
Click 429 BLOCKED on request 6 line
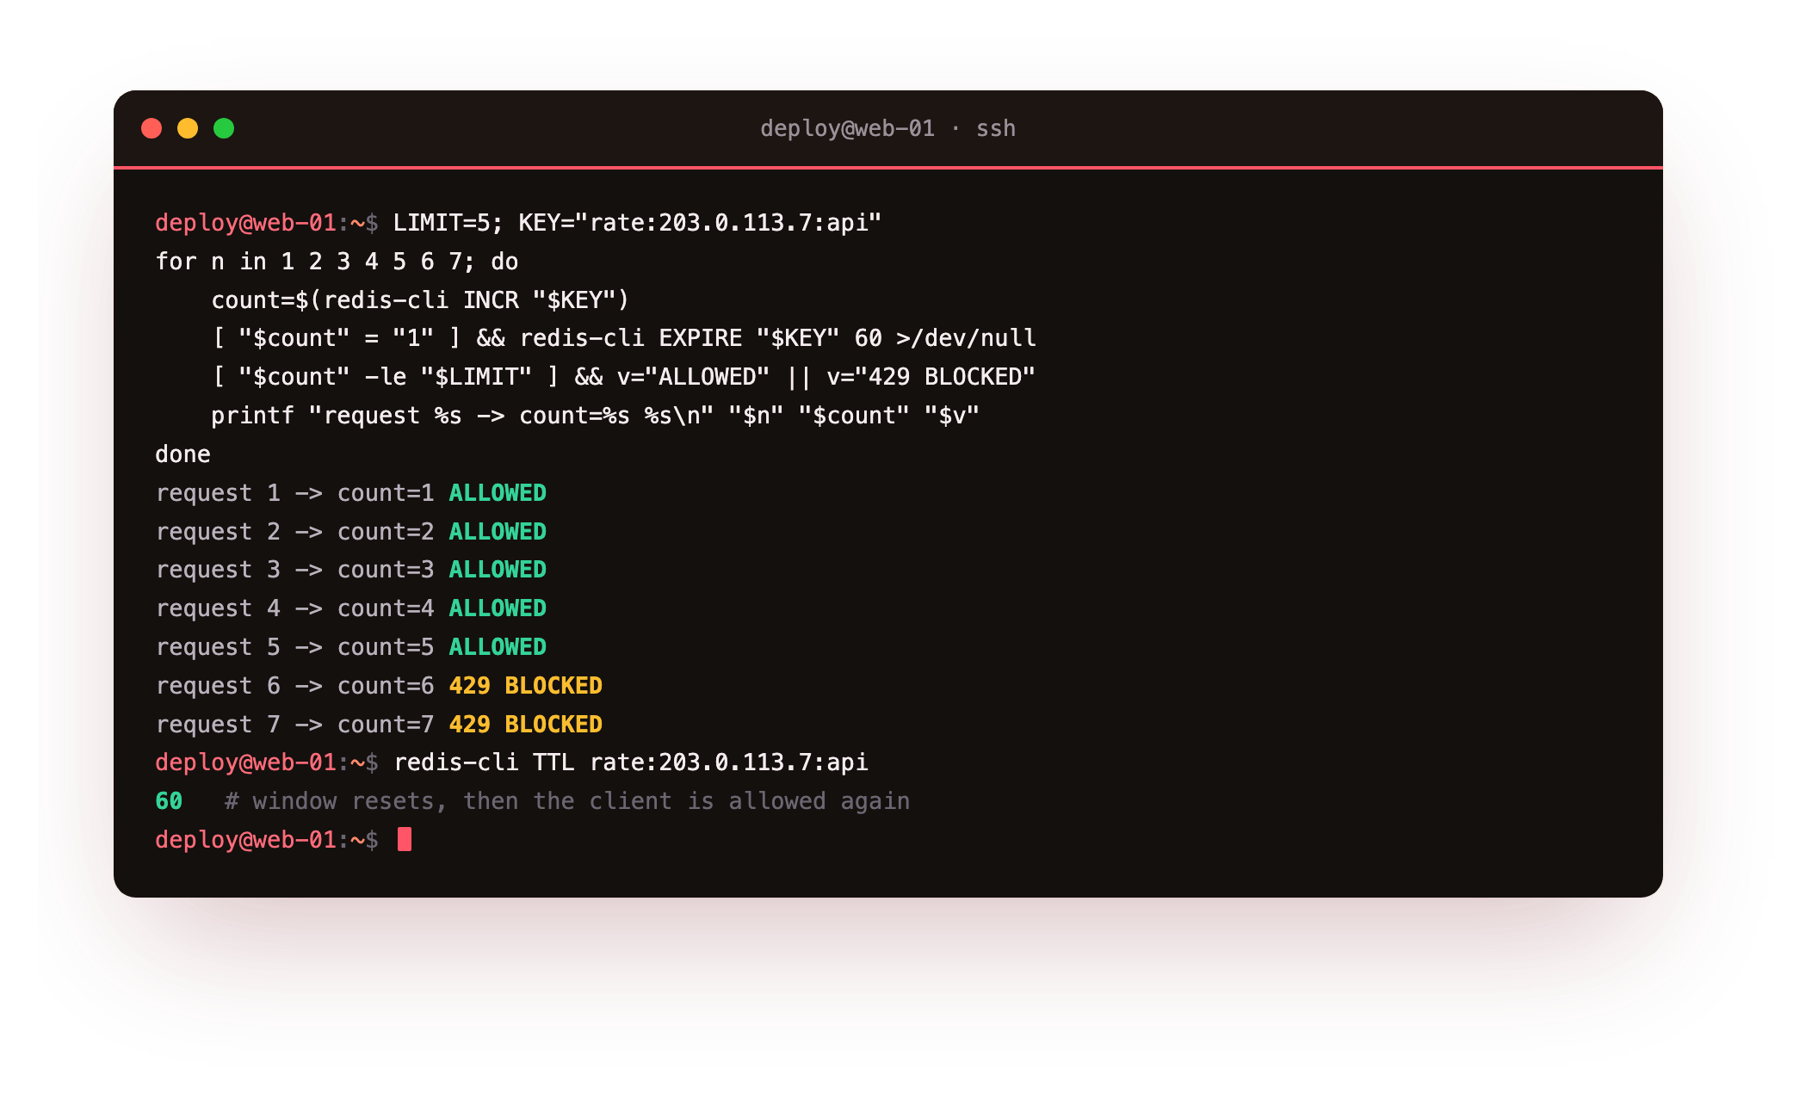[x=525, y=686]
